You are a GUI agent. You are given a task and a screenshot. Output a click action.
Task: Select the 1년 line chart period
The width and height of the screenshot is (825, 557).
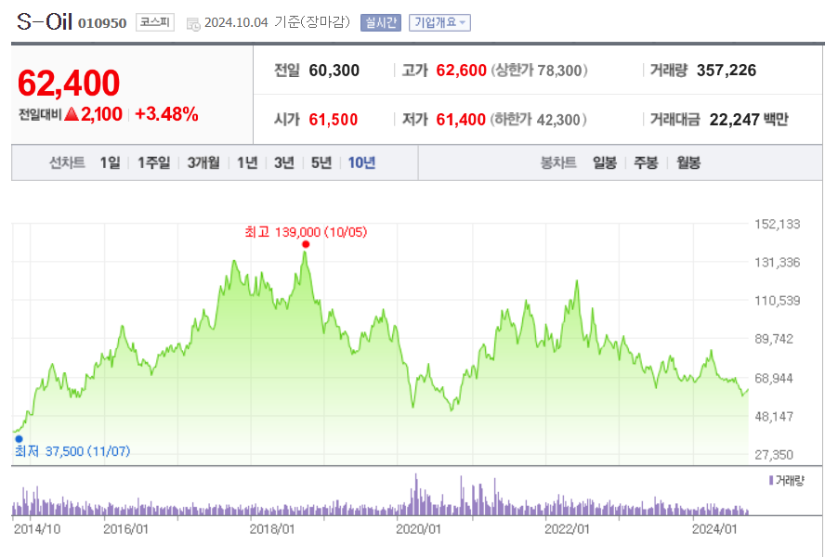pos(247,162)
